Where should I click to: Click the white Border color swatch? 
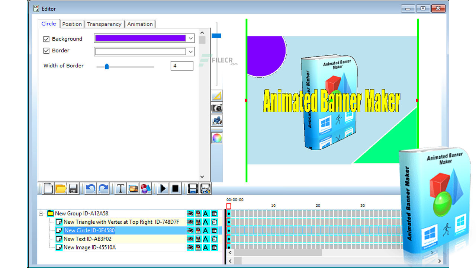point(140,52)
